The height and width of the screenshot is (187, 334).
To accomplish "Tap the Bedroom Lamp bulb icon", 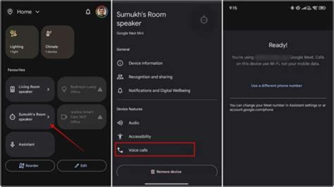I will point(64,89).
